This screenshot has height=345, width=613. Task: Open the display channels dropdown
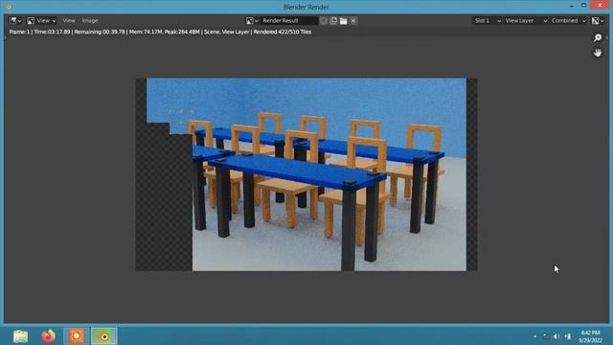coord(598,21)
